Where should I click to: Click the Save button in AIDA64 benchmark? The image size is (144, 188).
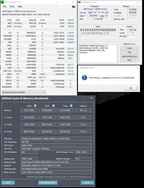(x=8, y=183)
